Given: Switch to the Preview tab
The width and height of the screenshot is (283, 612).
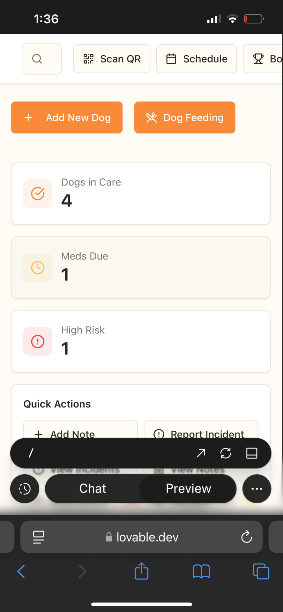Looking at the screenshot, I should 188,489.
